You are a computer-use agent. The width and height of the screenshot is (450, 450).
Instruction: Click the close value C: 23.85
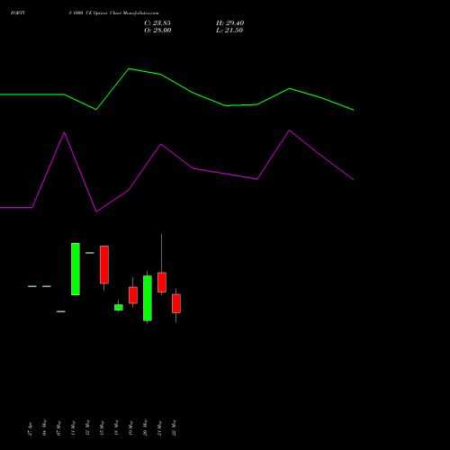(x=157, y=23)
